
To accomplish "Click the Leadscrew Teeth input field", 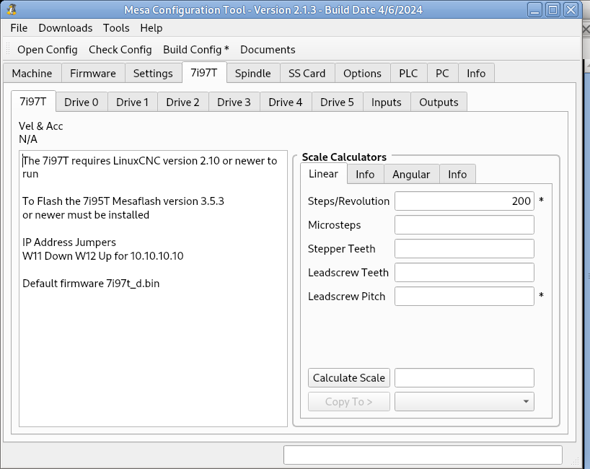I will click(x=464, y=273).
